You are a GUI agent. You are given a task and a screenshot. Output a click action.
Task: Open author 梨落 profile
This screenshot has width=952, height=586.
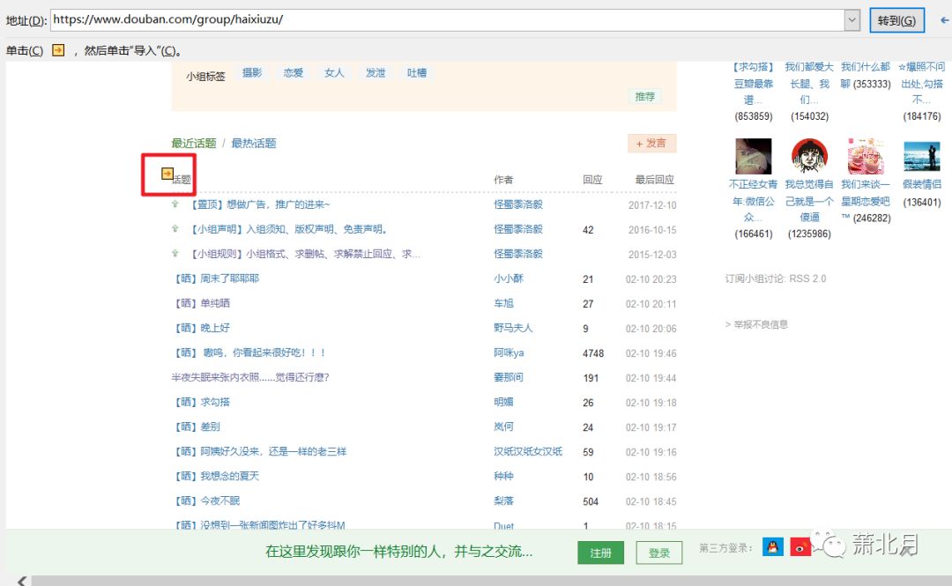503,501
